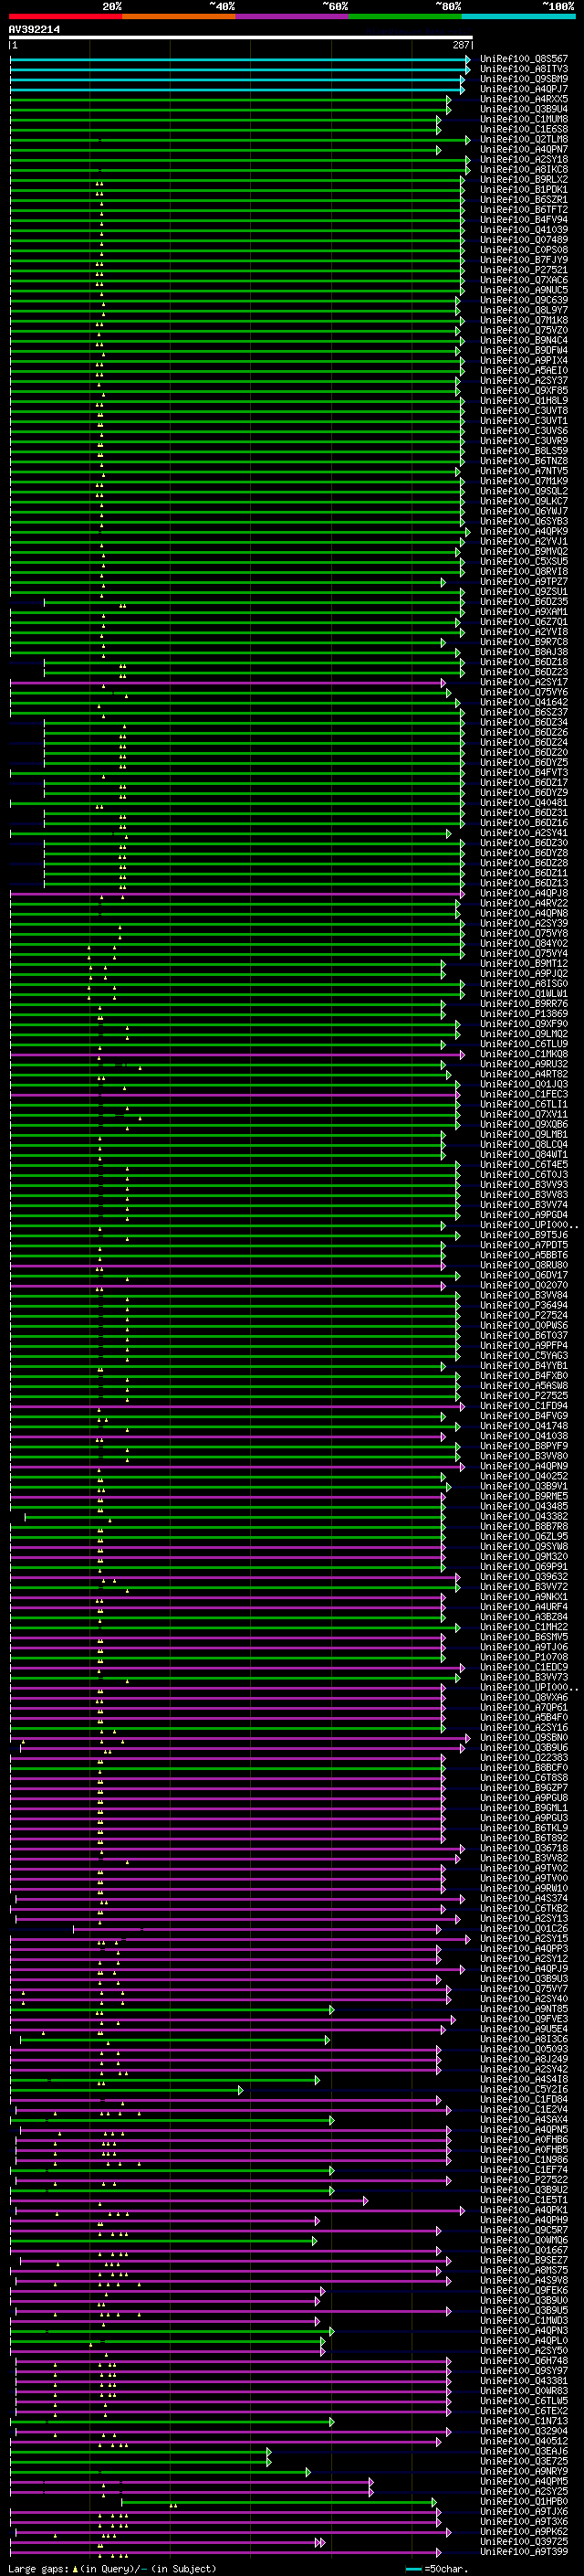The width and height of the screenshot is (584, 2576).
Task: Select label UniRef100_P27524
Action: 524,1315
